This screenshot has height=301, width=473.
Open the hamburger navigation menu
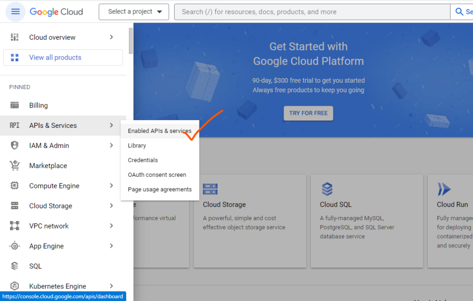click(x=15, y=12)
